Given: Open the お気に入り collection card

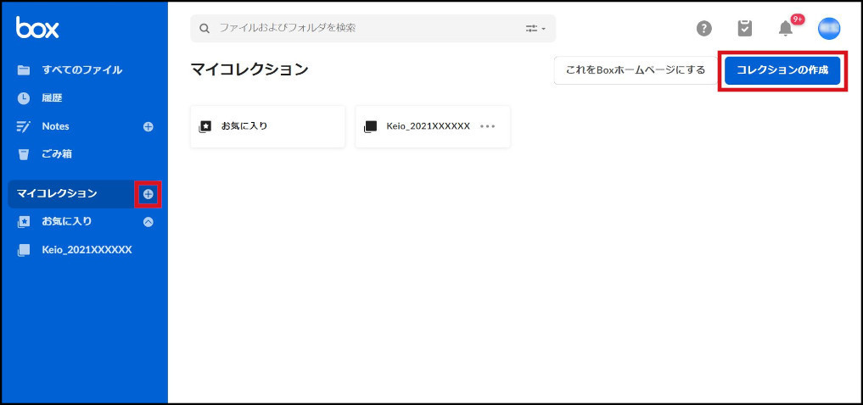Looking at the screenshot, I should 267,126.
